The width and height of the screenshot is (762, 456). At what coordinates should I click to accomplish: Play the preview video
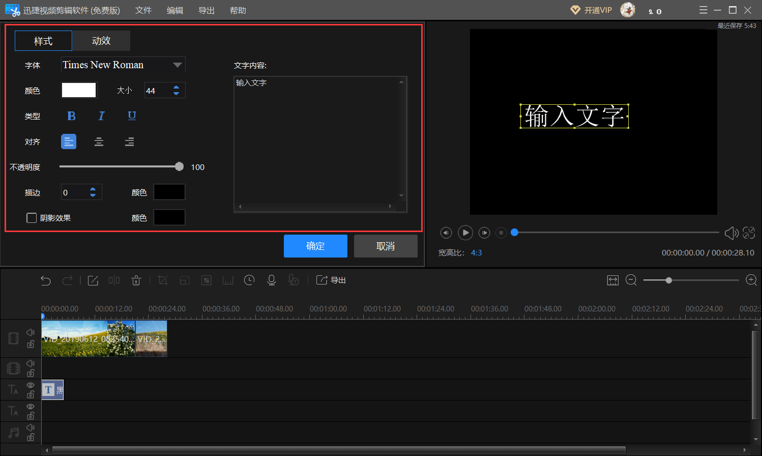[465, 233]
